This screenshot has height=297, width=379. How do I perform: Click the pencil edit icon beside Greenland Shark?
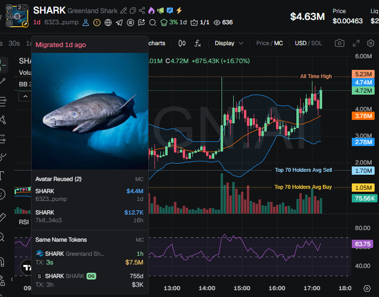[x=123, y=11]
